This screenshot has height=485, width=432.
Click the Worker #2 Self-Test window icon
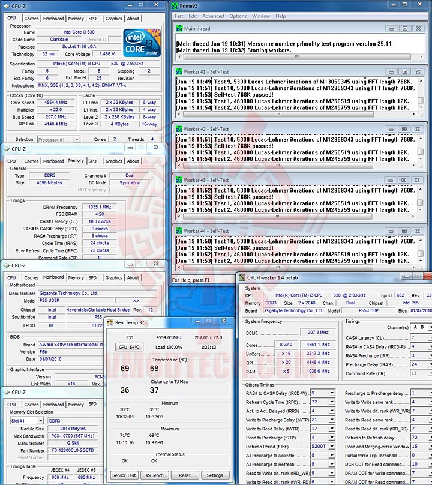click(x=179, y=129)
